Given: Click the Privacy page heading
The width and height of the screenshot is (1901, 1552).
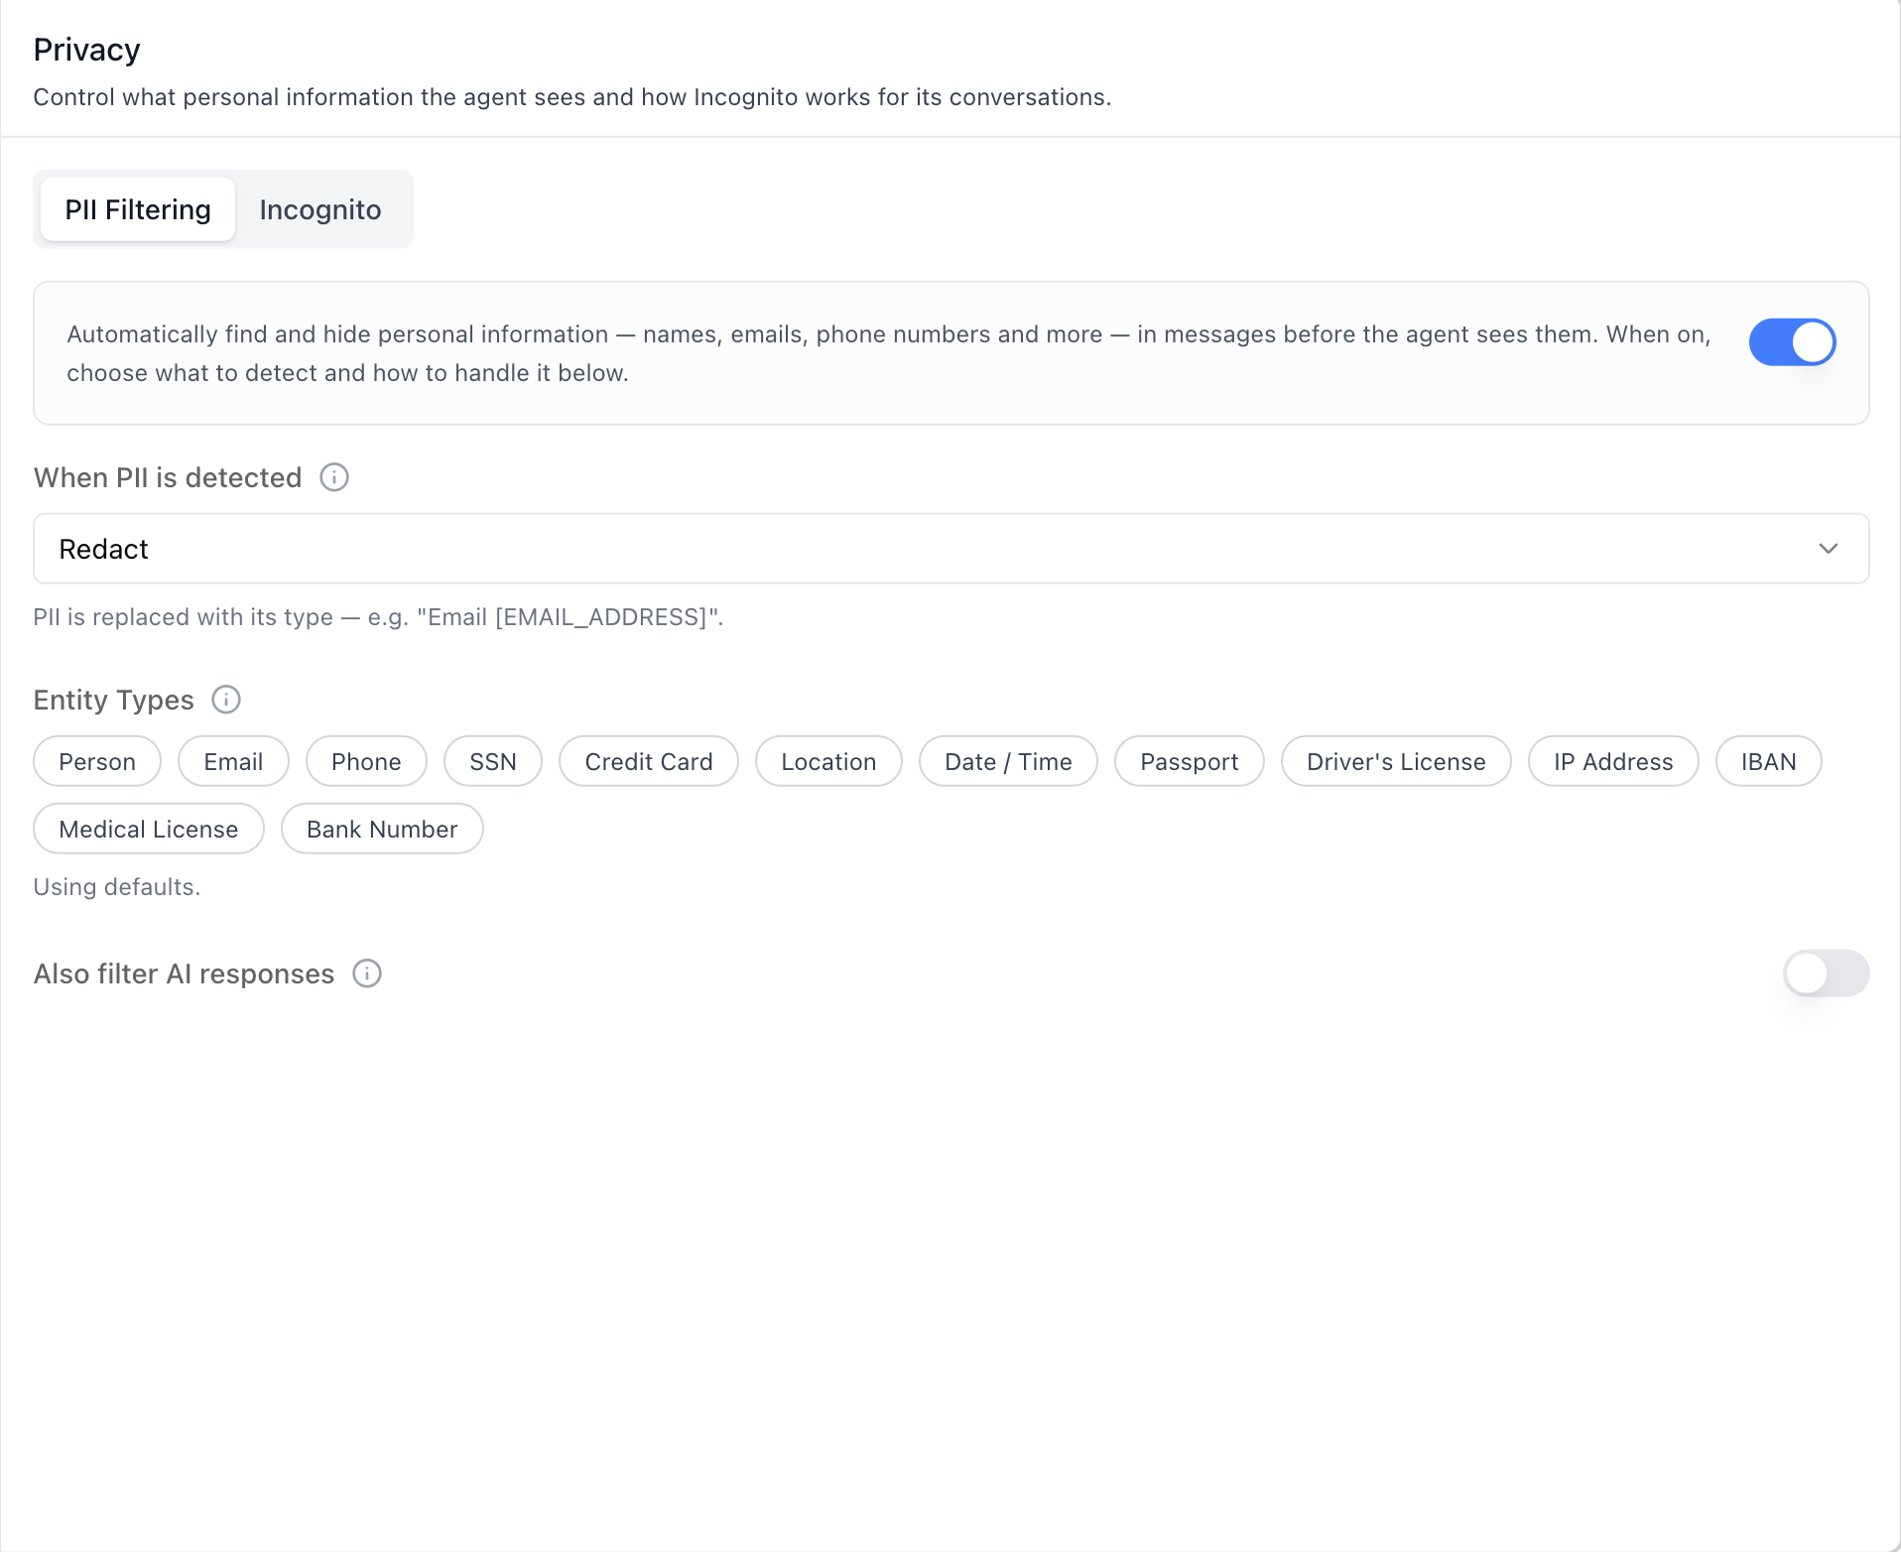Looking at the screenshot, I should point(87,50).
